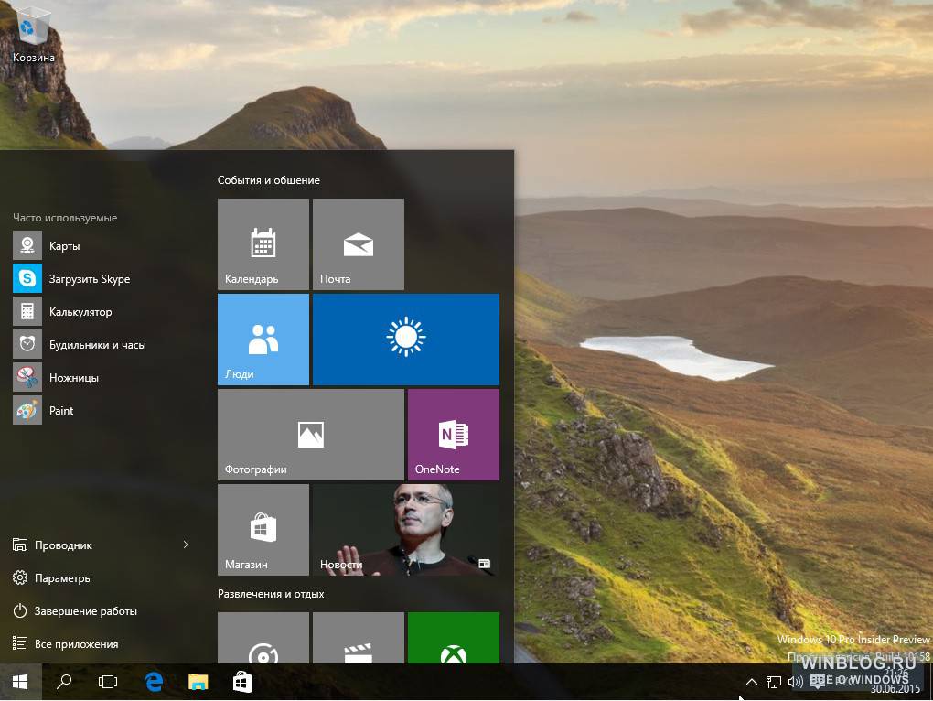Open the Почта mail tile
The height and width of the screenshot is (701, 933).
[x=359, y=244]
